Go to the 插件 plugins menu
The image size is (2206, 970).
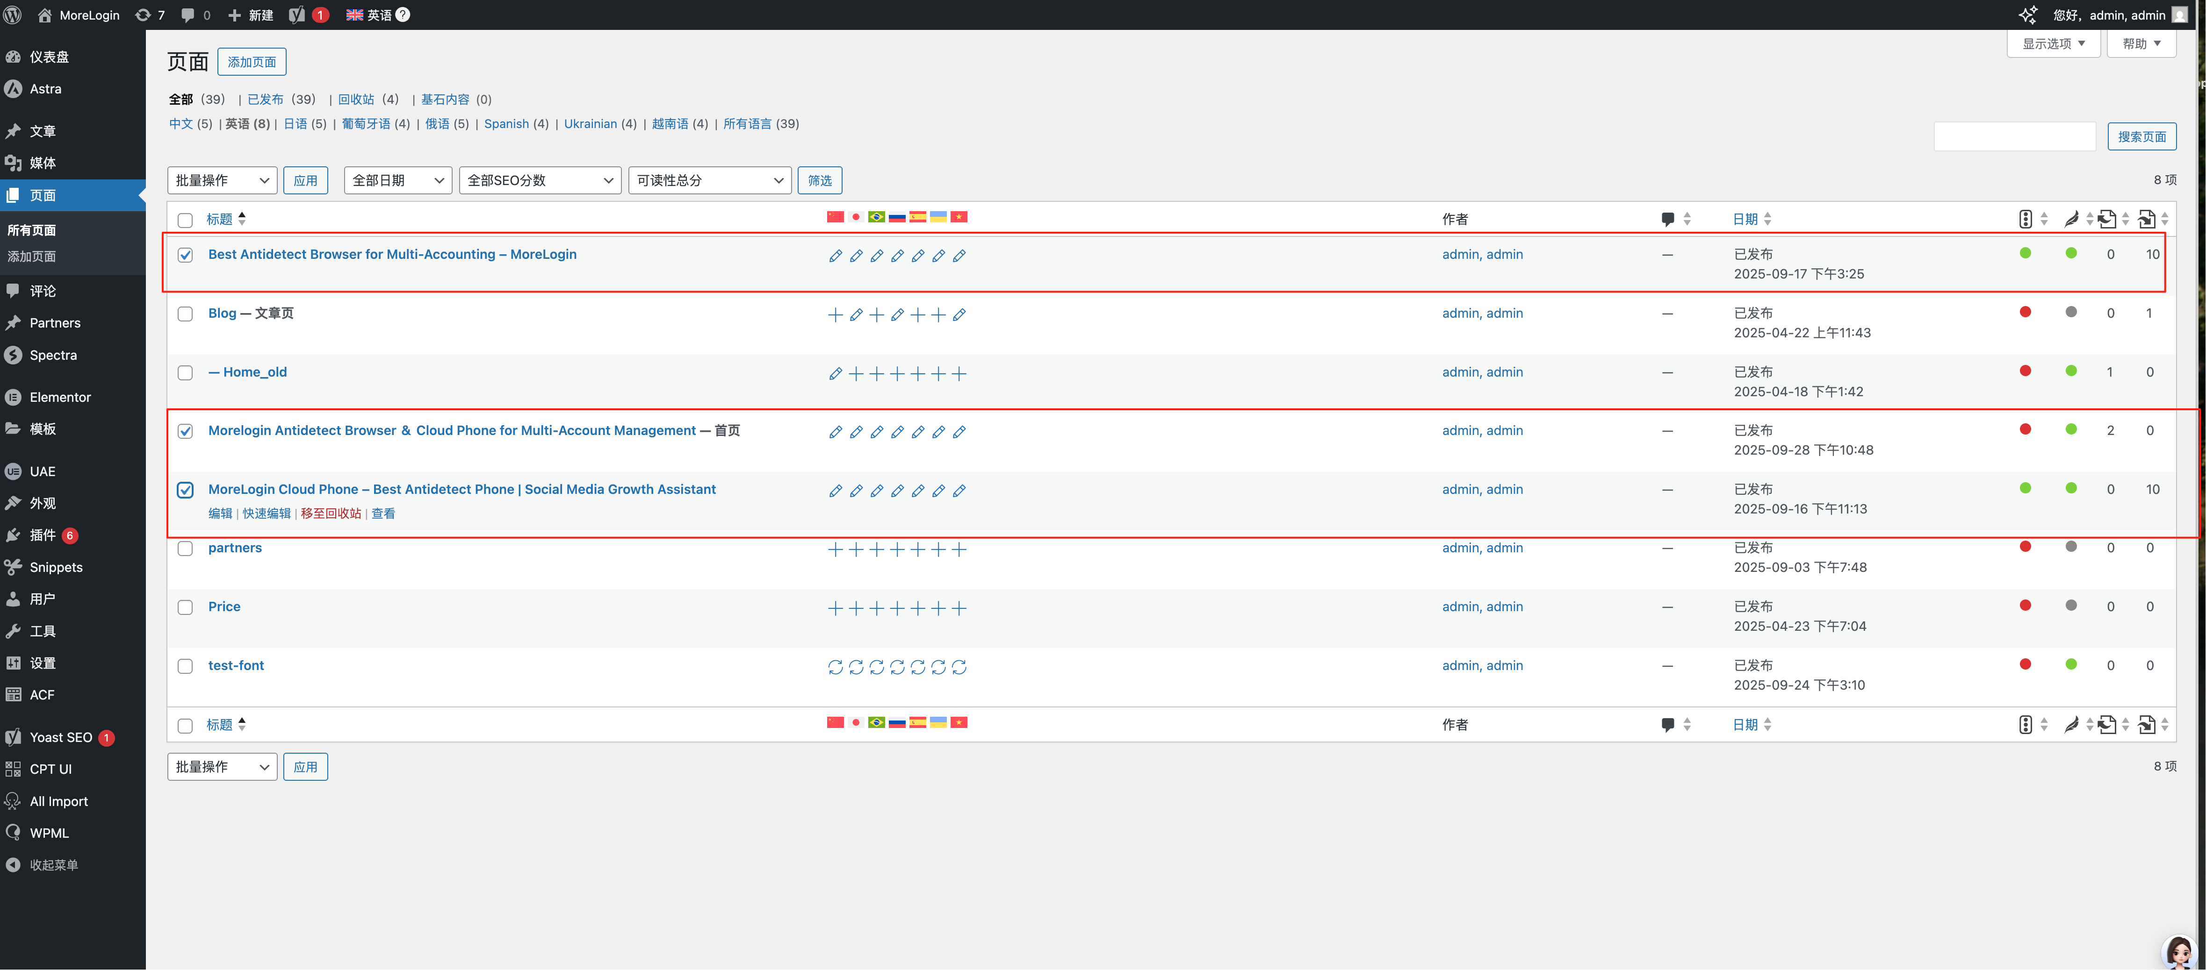[x=43, y=535]
